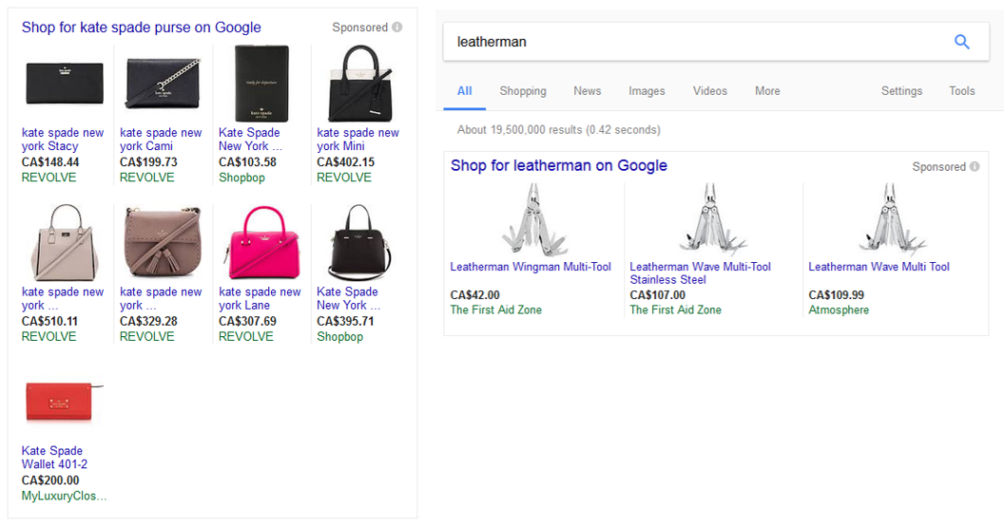Image resolution: width=1004 pixels, height=525 pixels.
Task: Click the black Cami chain bag thumbnail
Action: [x=163, y=84]
